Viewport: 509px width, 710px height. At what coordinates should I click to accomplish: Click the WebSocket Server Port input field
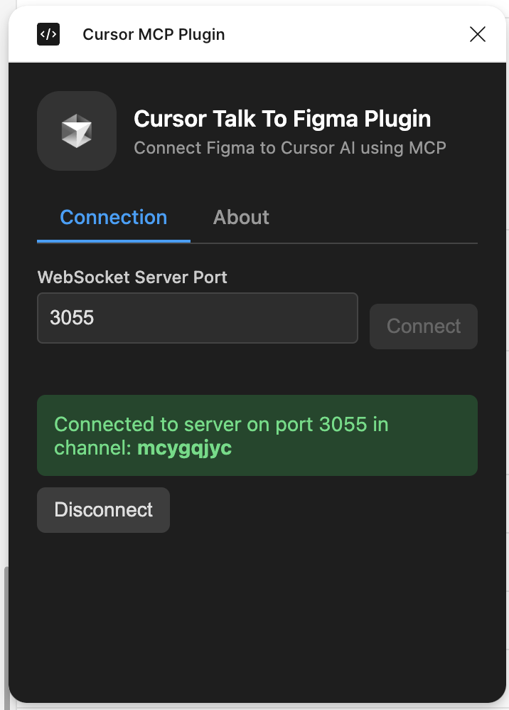[x=197, y=318]
